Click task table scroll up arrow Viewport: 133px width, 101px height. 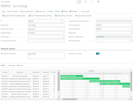pos(59,71)
